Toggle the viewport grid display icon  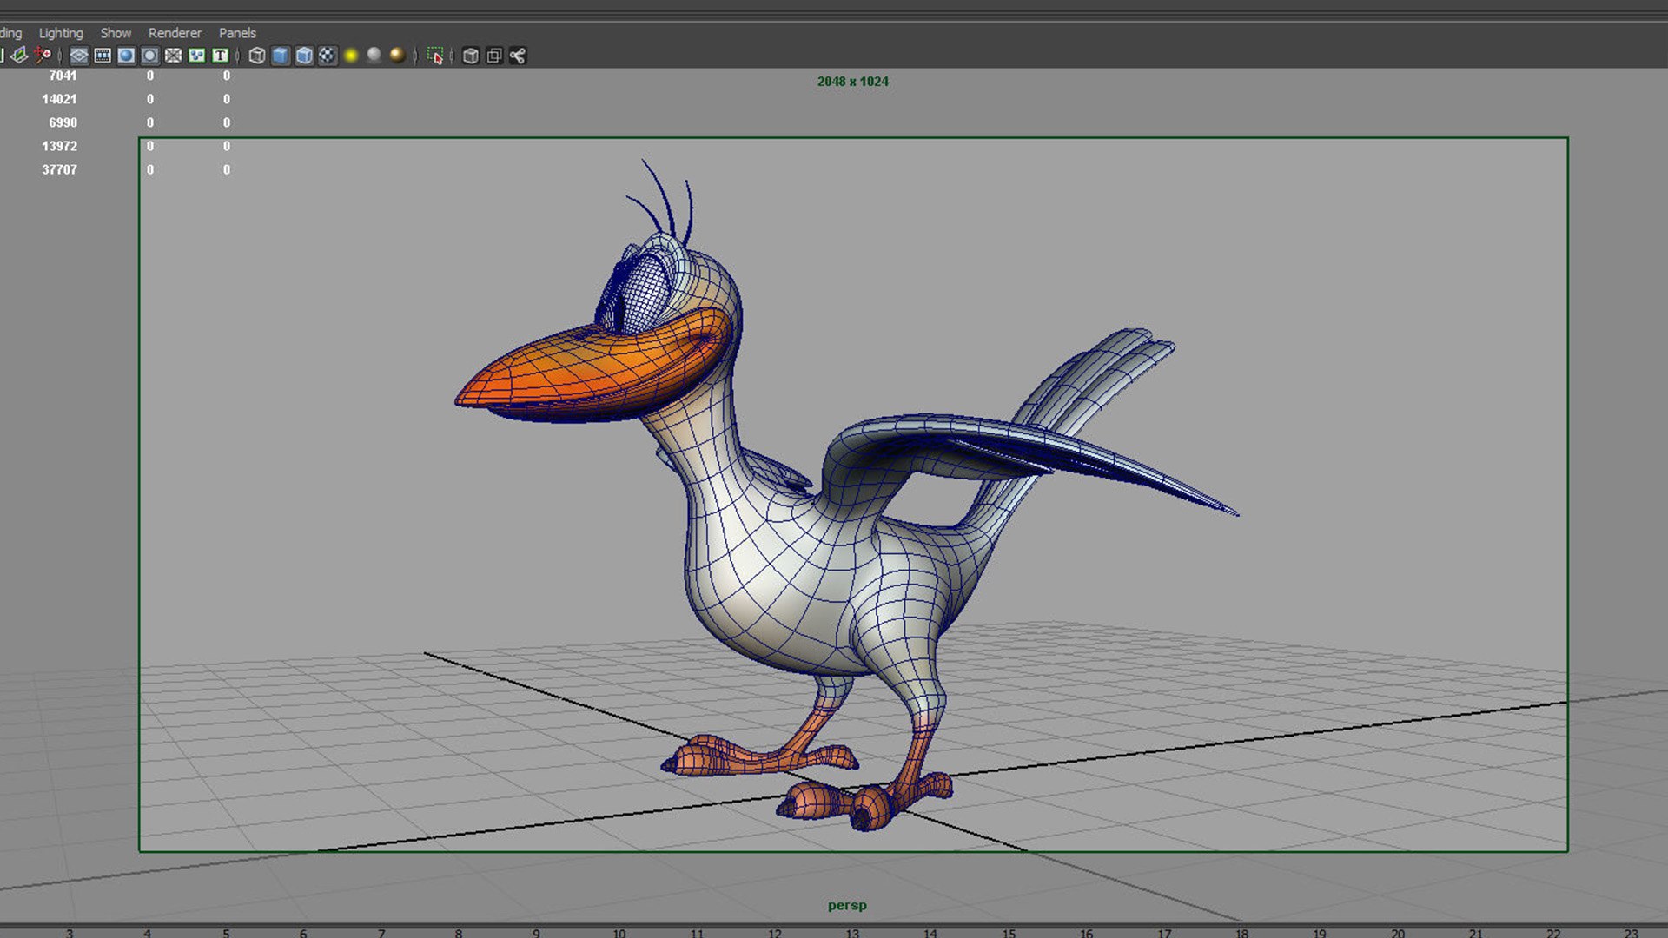(79, 56)
